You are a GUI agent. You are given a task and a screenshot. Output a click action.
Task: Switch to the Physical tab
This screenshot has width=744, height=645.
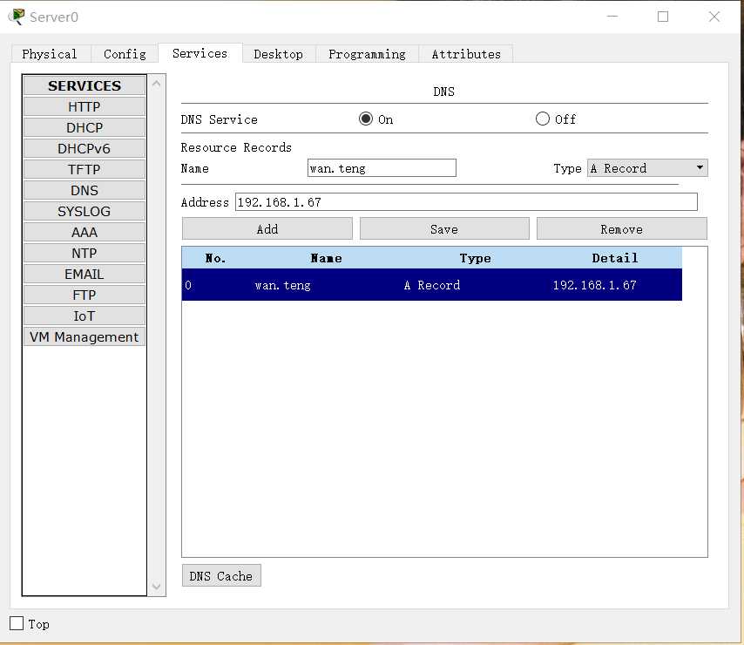coord(50,54)
